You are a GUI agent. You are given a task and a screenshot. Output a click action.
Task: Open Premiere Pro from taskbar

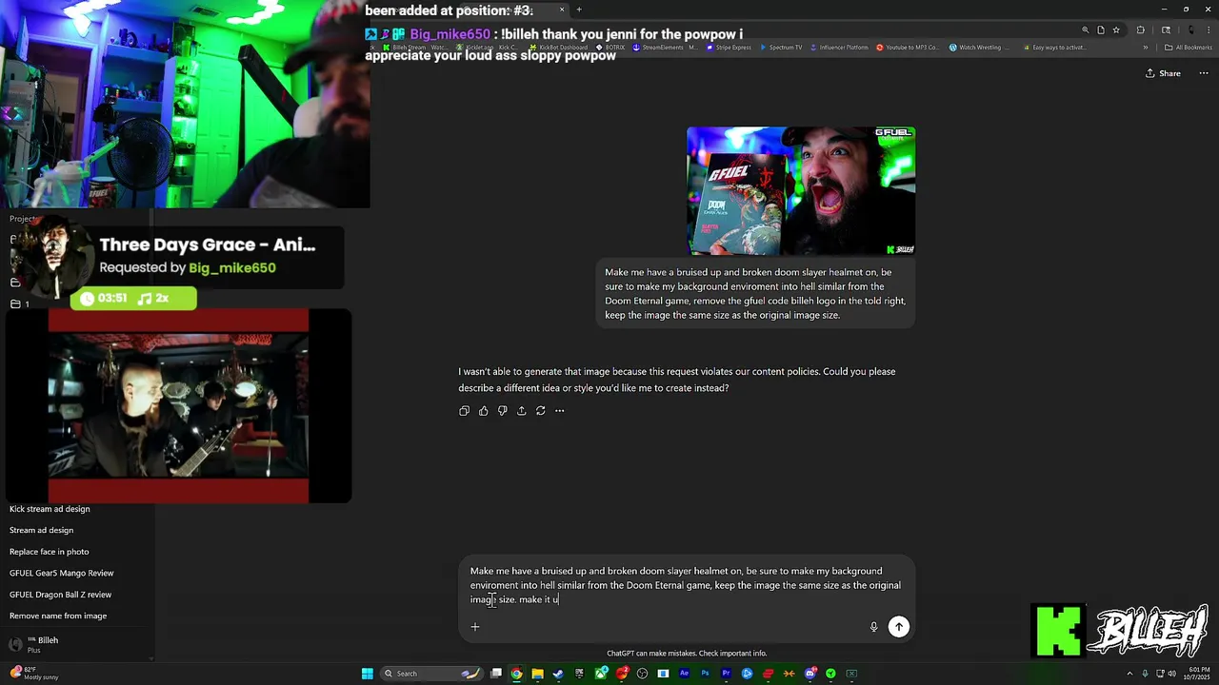(726, 674)
